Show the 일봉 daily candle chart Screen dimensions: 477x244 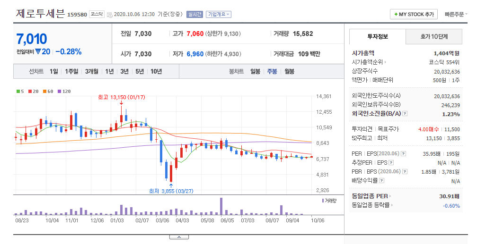255,71
